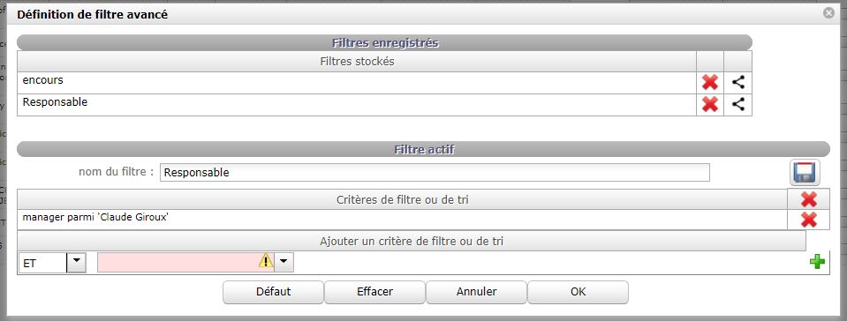Click the Défaut button

[x=273, y=292]
